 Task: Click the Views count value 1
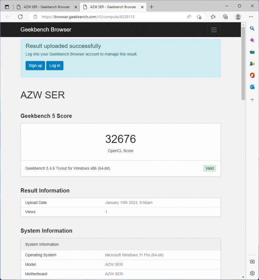point(106,212)
